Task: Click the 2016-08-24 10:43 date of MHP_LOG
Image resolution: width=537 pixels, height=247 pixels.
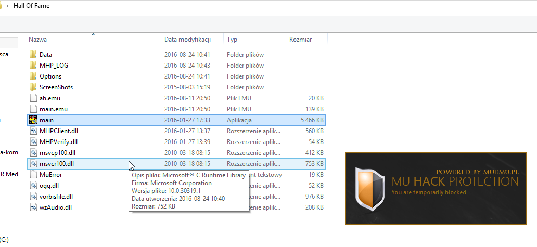Action: [x=187, y=66]
